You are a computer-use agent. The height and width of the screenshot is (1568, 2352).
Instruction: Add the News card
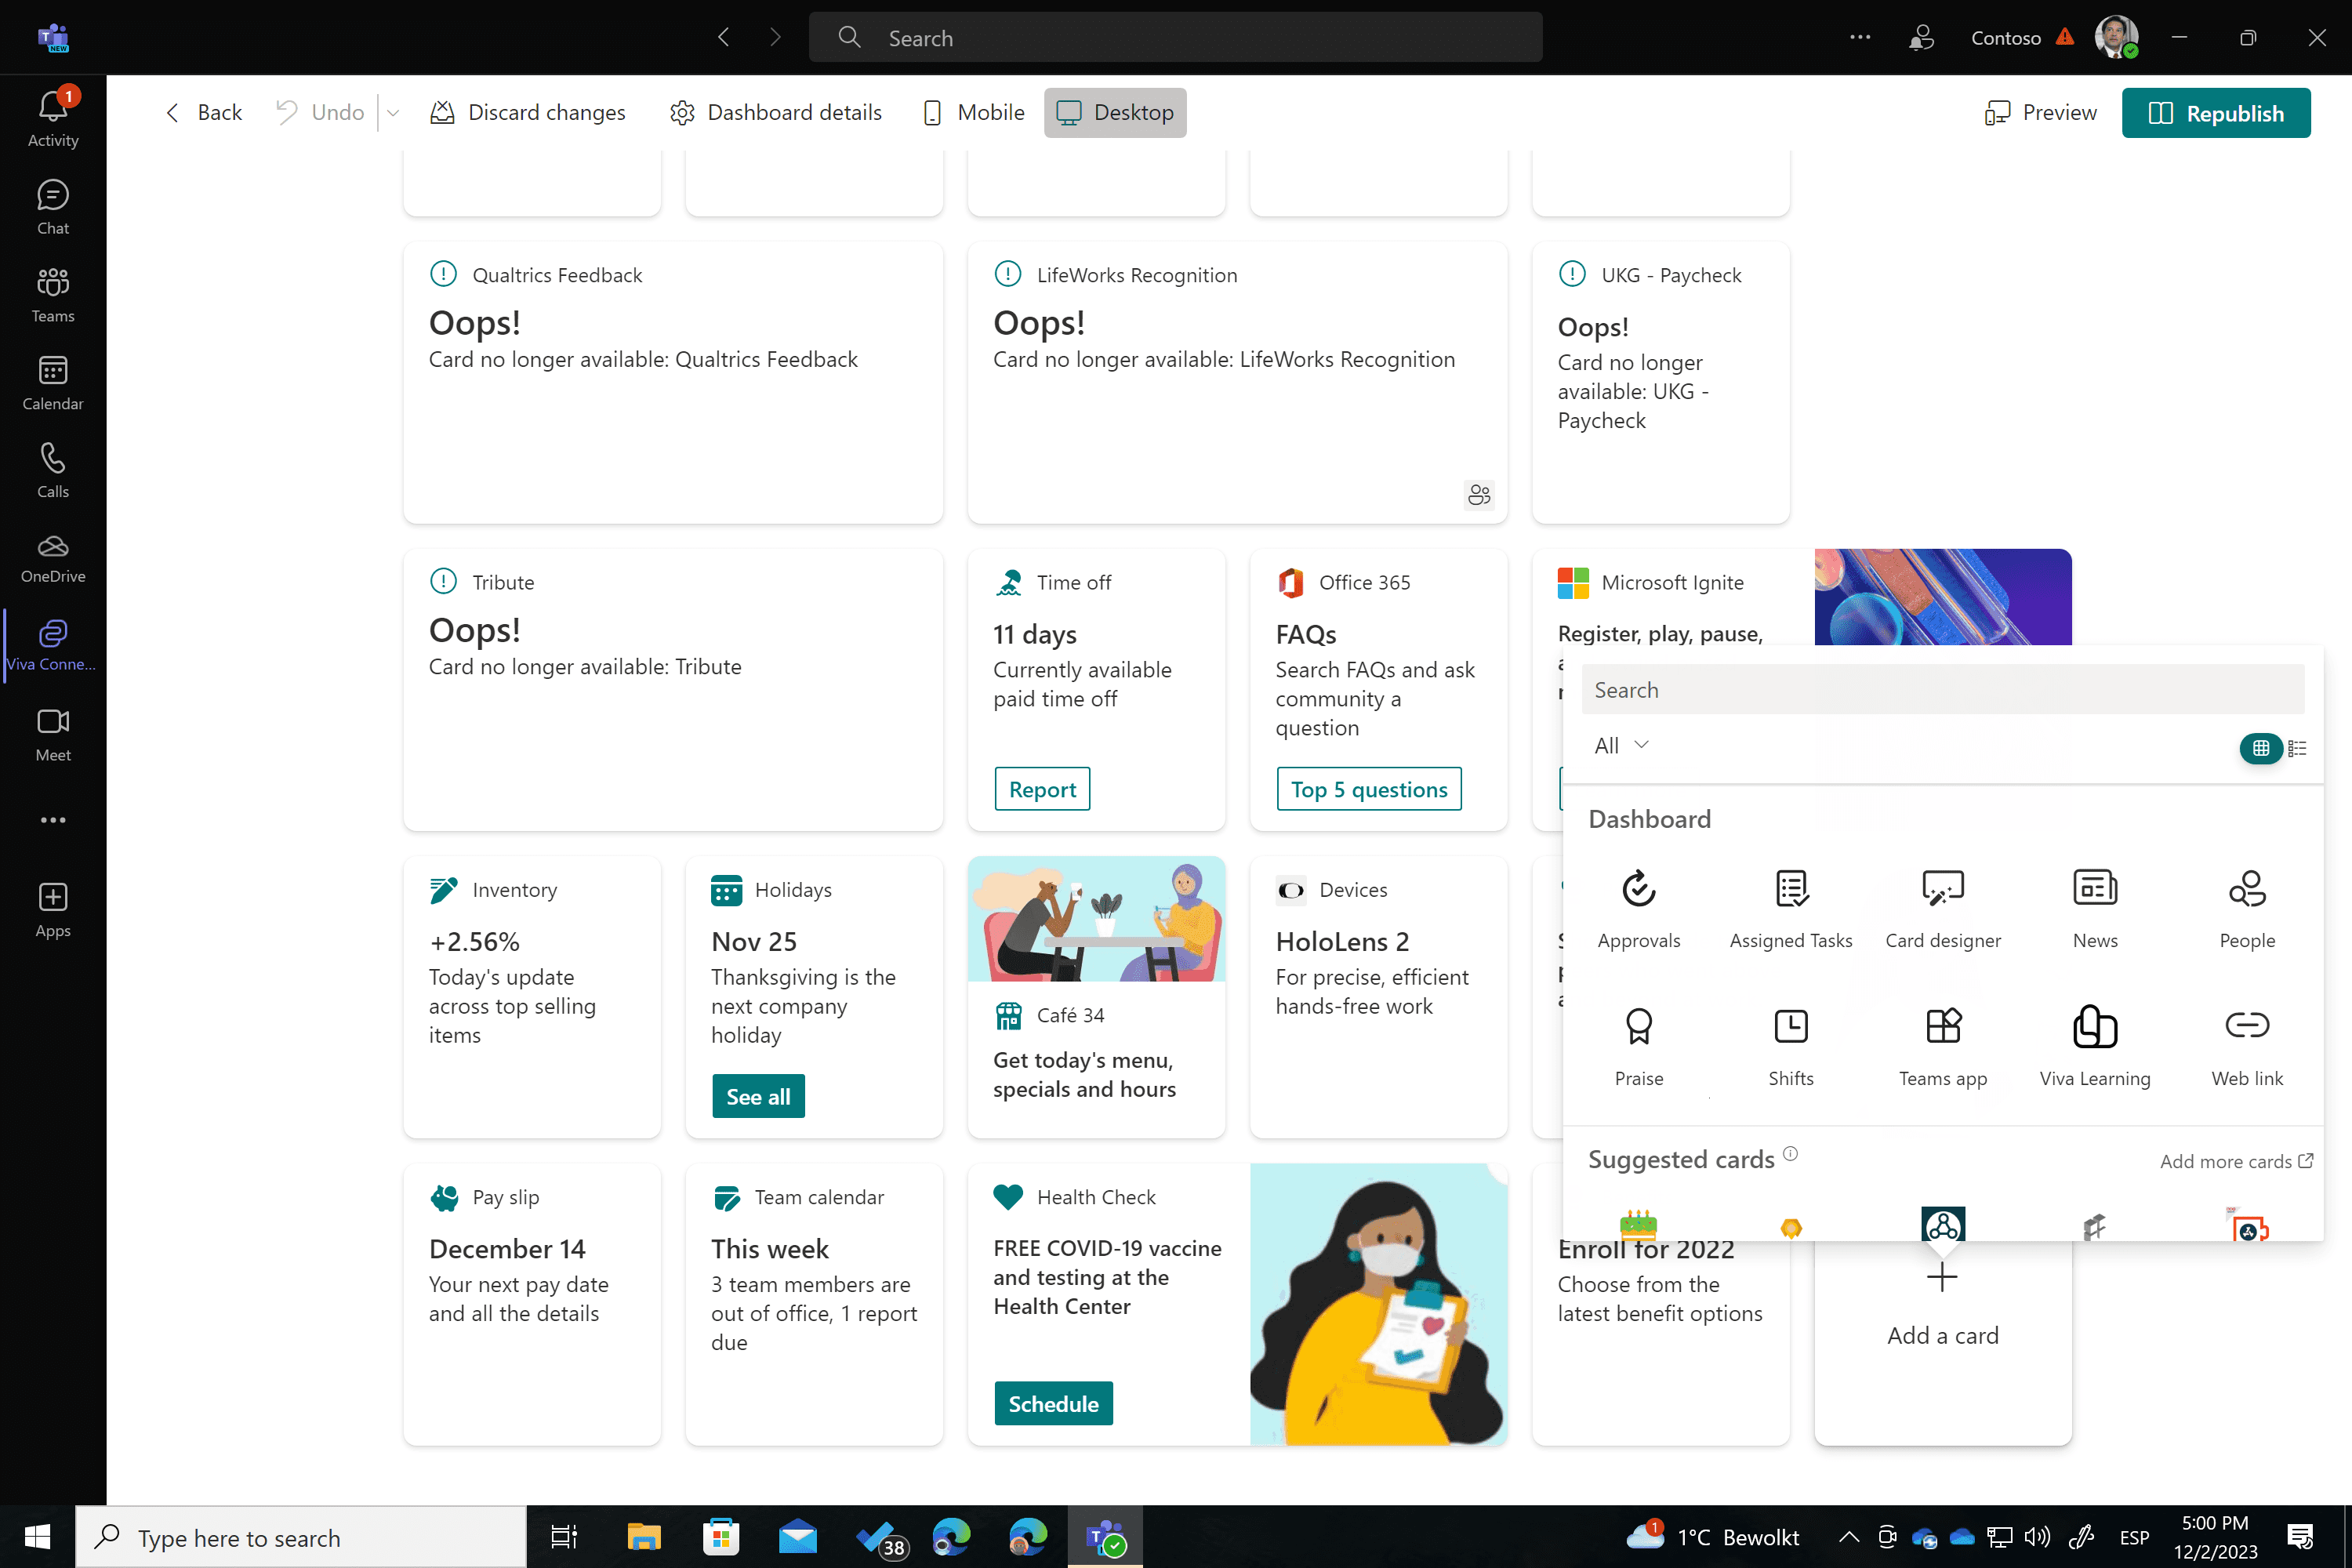point(2094,909)
